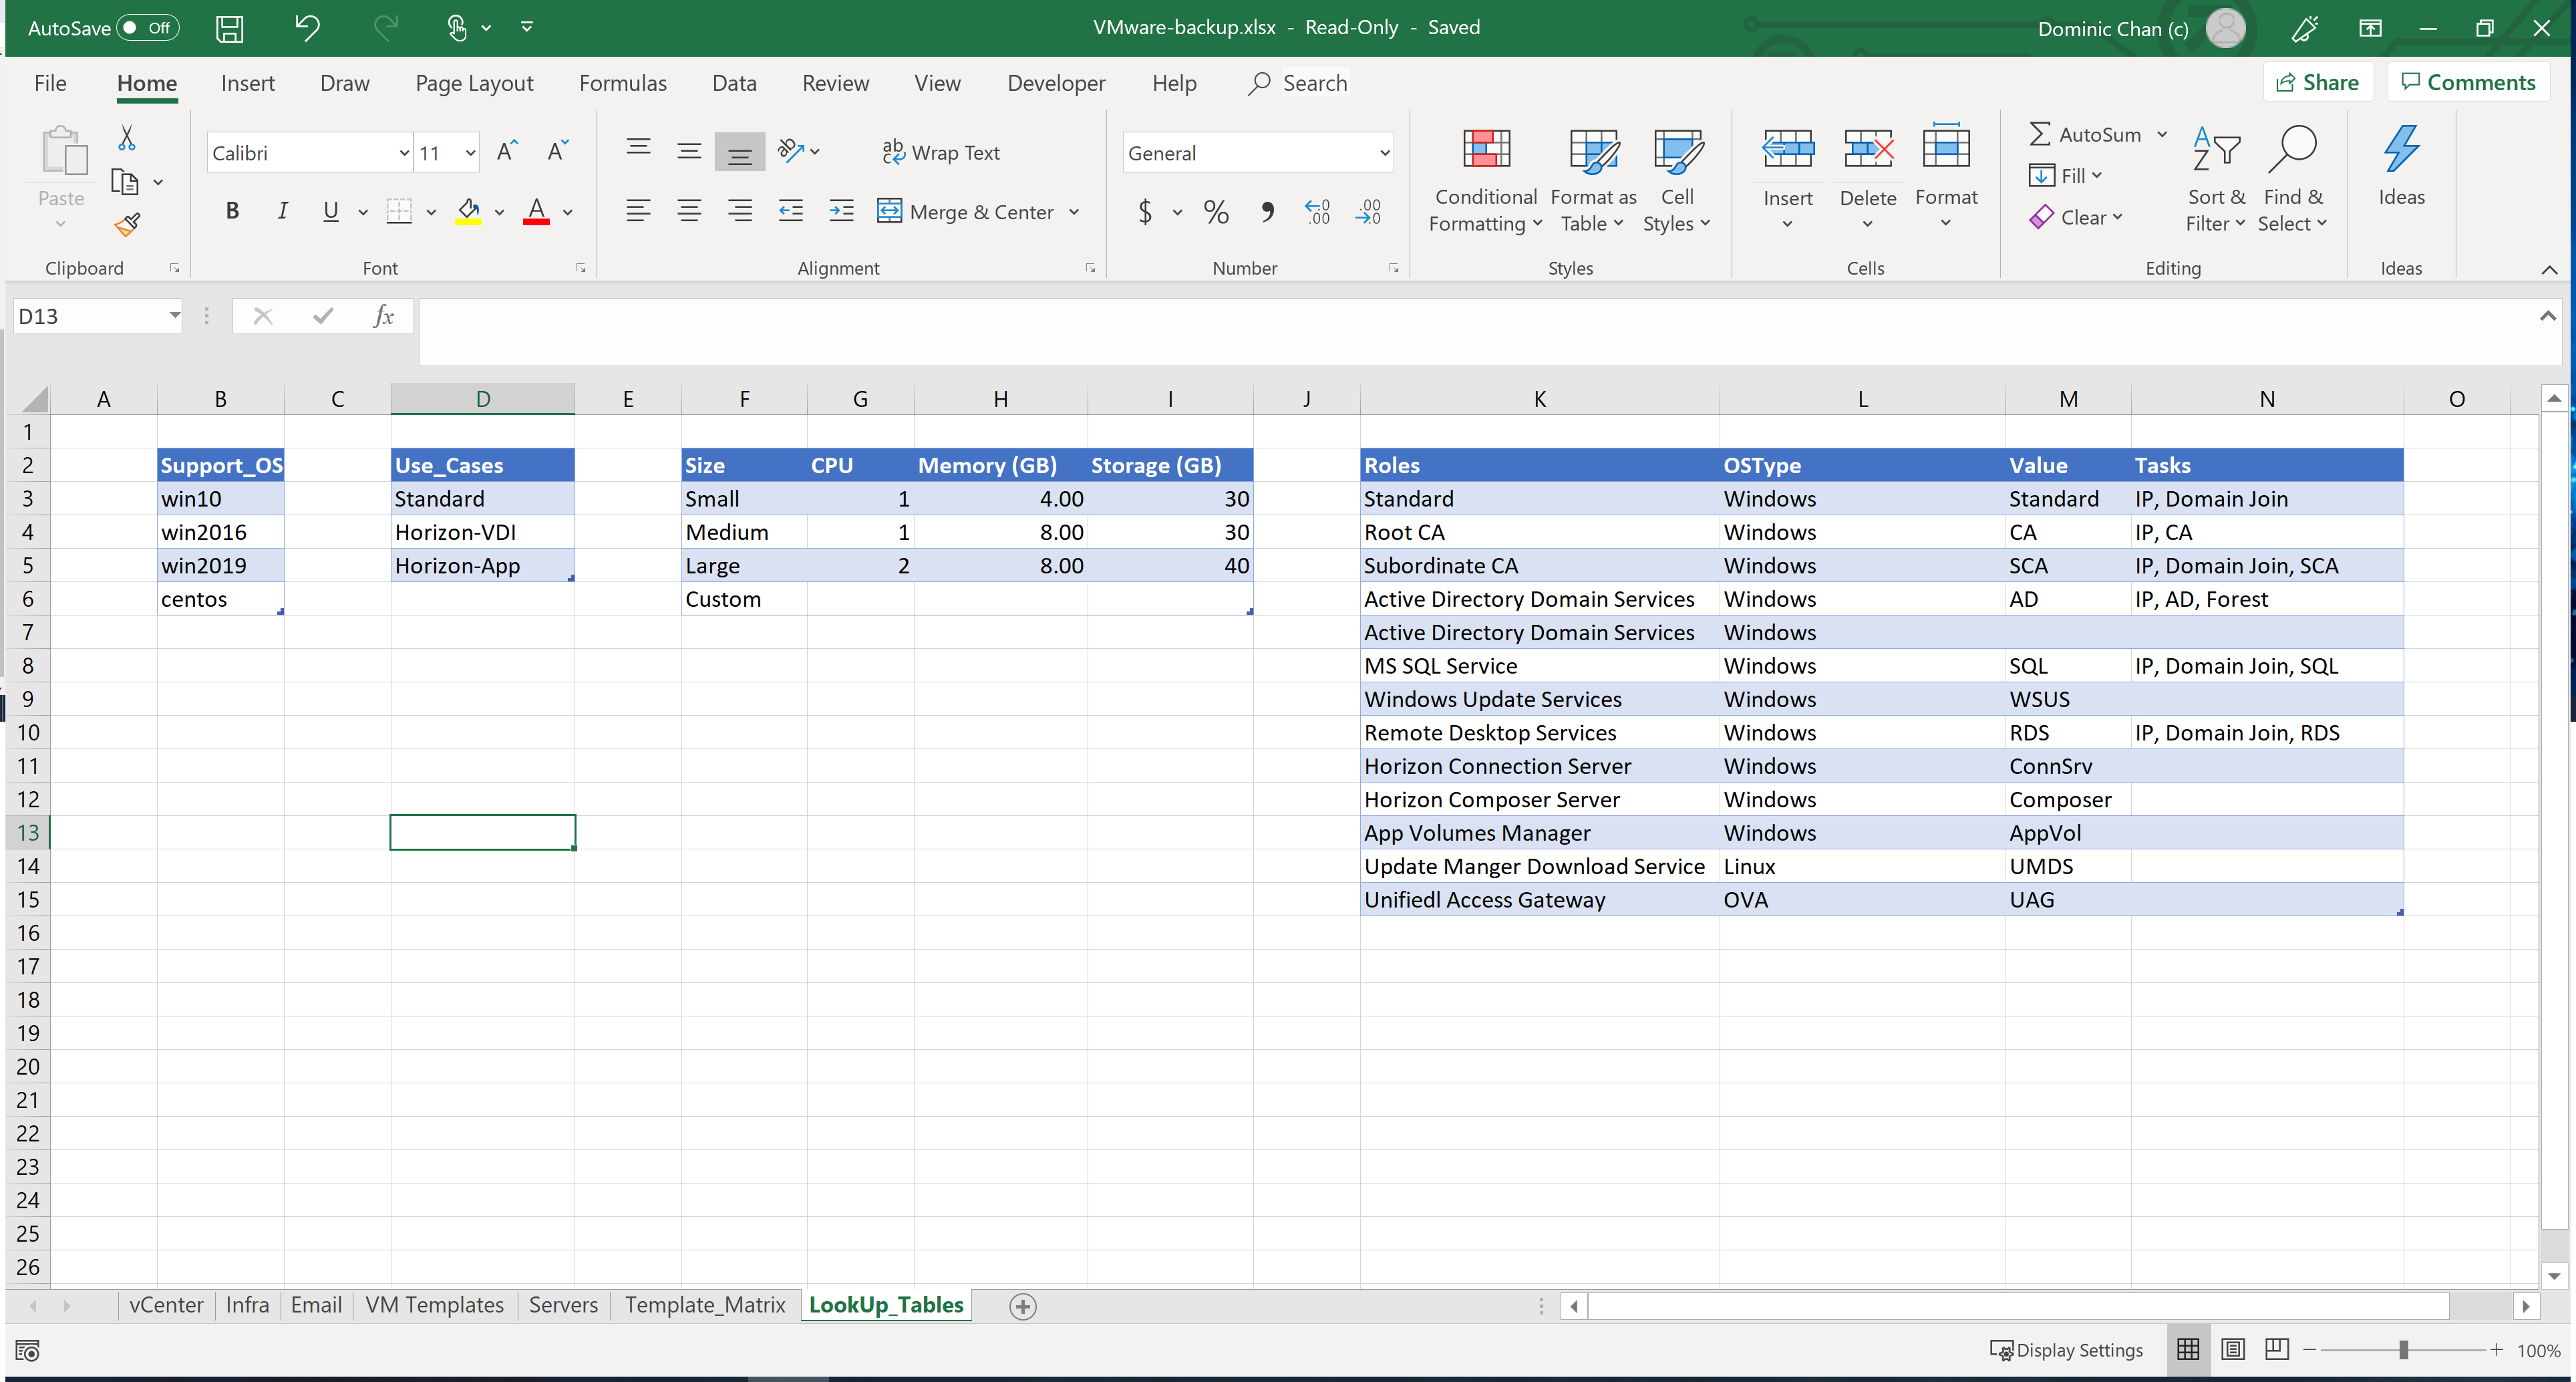Viewport: 2576px width, 1382px height.
Task: Expand the Fill Color dropdown arrow
Action: pyautogui.click(x=500, y=211)
